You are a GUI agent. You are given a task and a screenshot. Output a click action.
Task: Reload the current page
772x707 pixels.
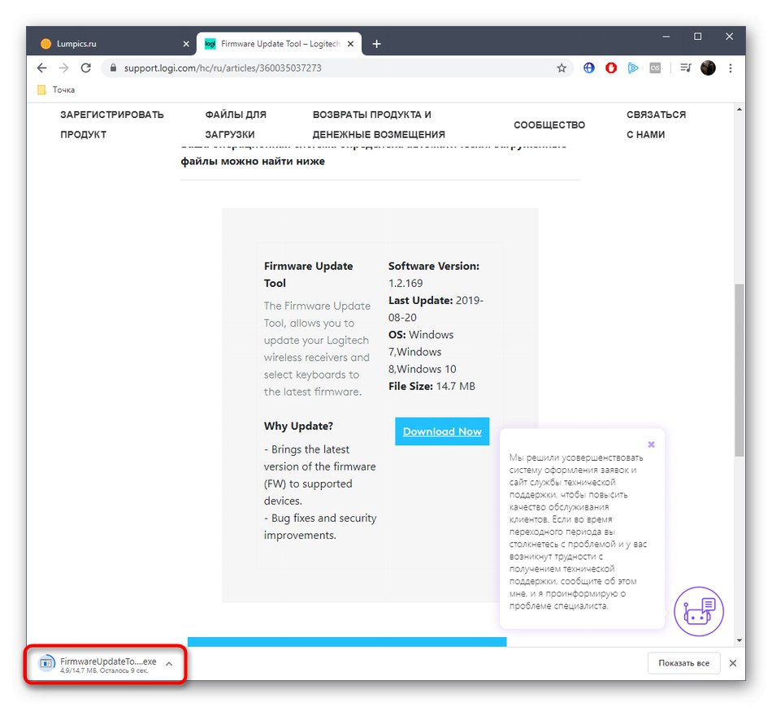click(85, 68)
